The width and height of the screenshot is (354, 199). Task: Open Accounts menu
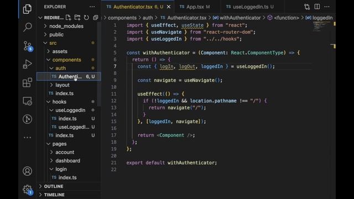27,171
